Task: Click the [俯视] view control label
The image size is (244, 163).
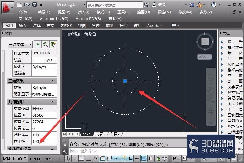Action: [74, 34]
